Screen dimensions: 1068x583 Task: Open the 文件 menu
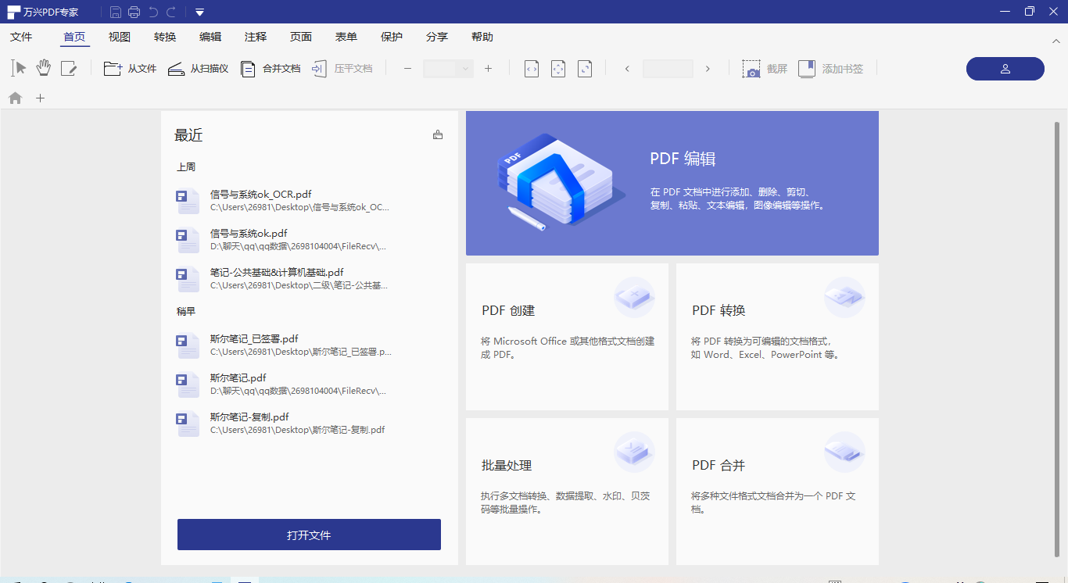tap(21, 37)
